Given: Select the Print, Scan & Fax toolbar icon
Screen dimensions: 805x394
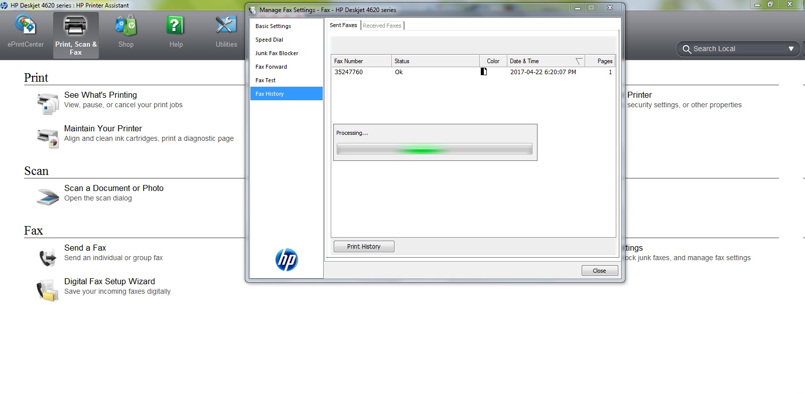Looking at the screenshot, I should tap(76, 35).
